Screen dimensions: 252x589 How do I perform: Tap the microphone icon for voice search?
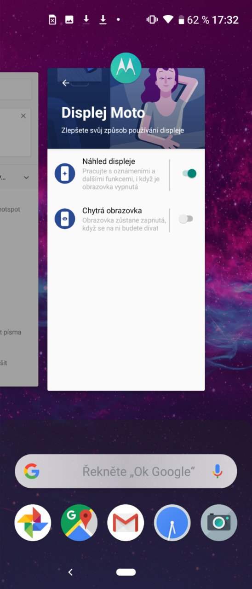click(x=218, y=471)
